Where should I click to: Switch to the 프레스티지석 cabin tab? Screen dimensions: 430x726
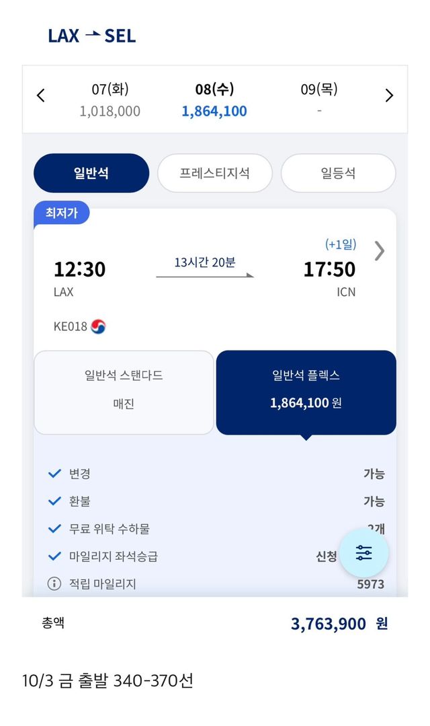click(x=214, y=173)
